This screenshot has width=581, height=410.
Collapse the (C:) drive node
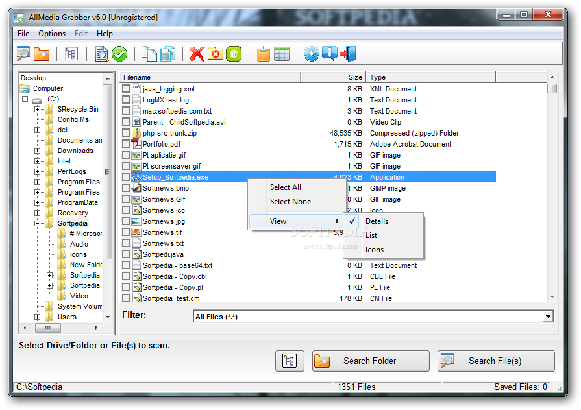coord(25,99)
